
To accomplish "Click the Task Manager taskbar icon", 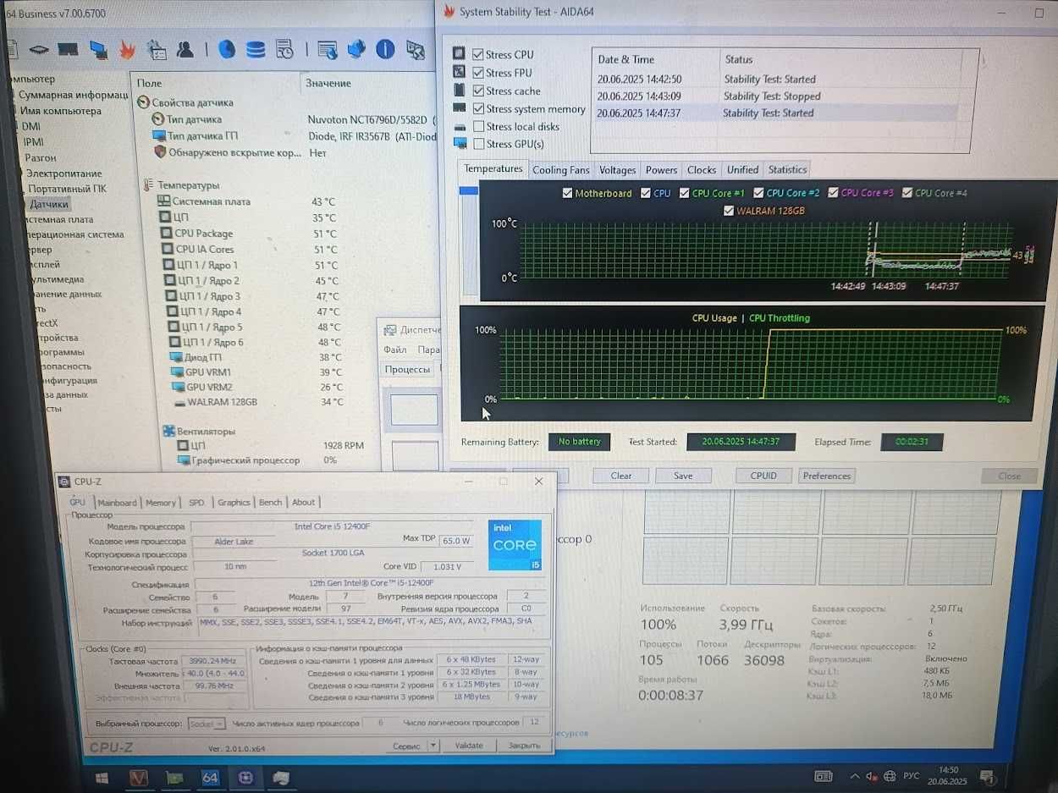I will tap(282, 777).
